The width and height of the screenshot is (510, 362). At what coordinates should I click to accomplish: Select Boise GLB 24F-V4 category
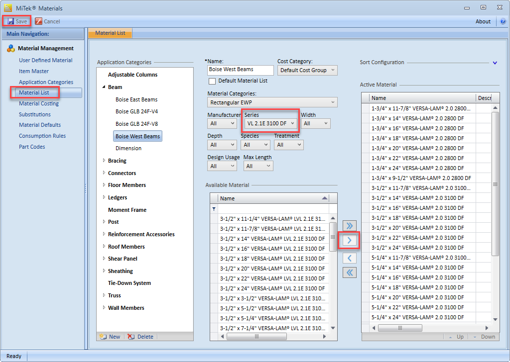coord(136,111)
